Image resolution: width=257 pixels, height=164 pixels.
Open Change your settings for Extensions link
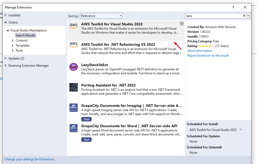pos(29,159)
